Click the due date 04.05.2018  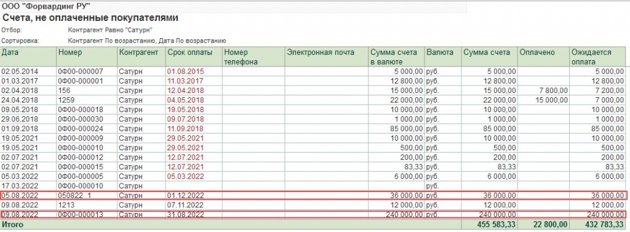186,100
